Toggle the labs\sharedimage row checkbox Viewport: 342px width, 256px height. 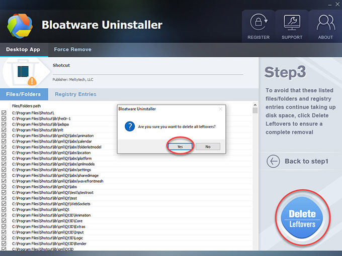[x=4, y=175]
